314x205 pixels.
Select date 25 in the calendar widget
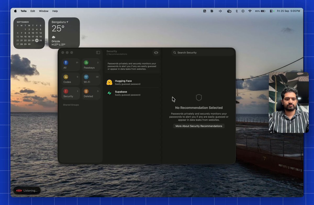37,40
